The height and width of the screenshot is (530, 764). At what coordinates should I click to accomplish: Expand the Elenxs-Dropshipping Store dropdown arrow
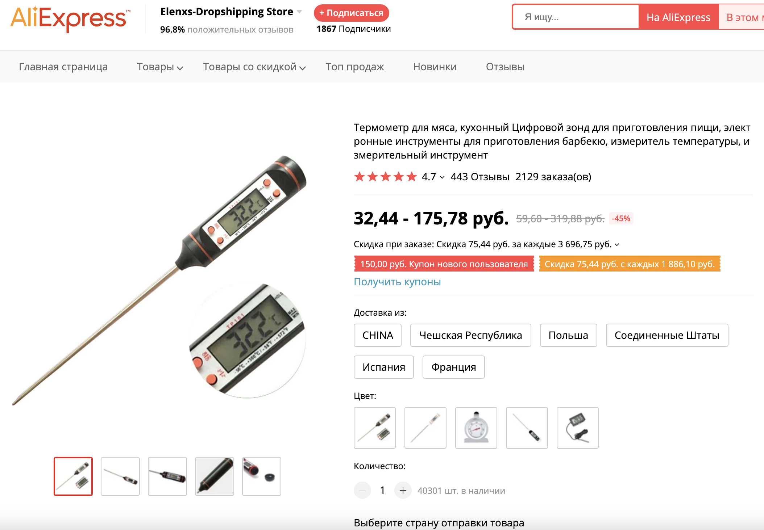299,12
